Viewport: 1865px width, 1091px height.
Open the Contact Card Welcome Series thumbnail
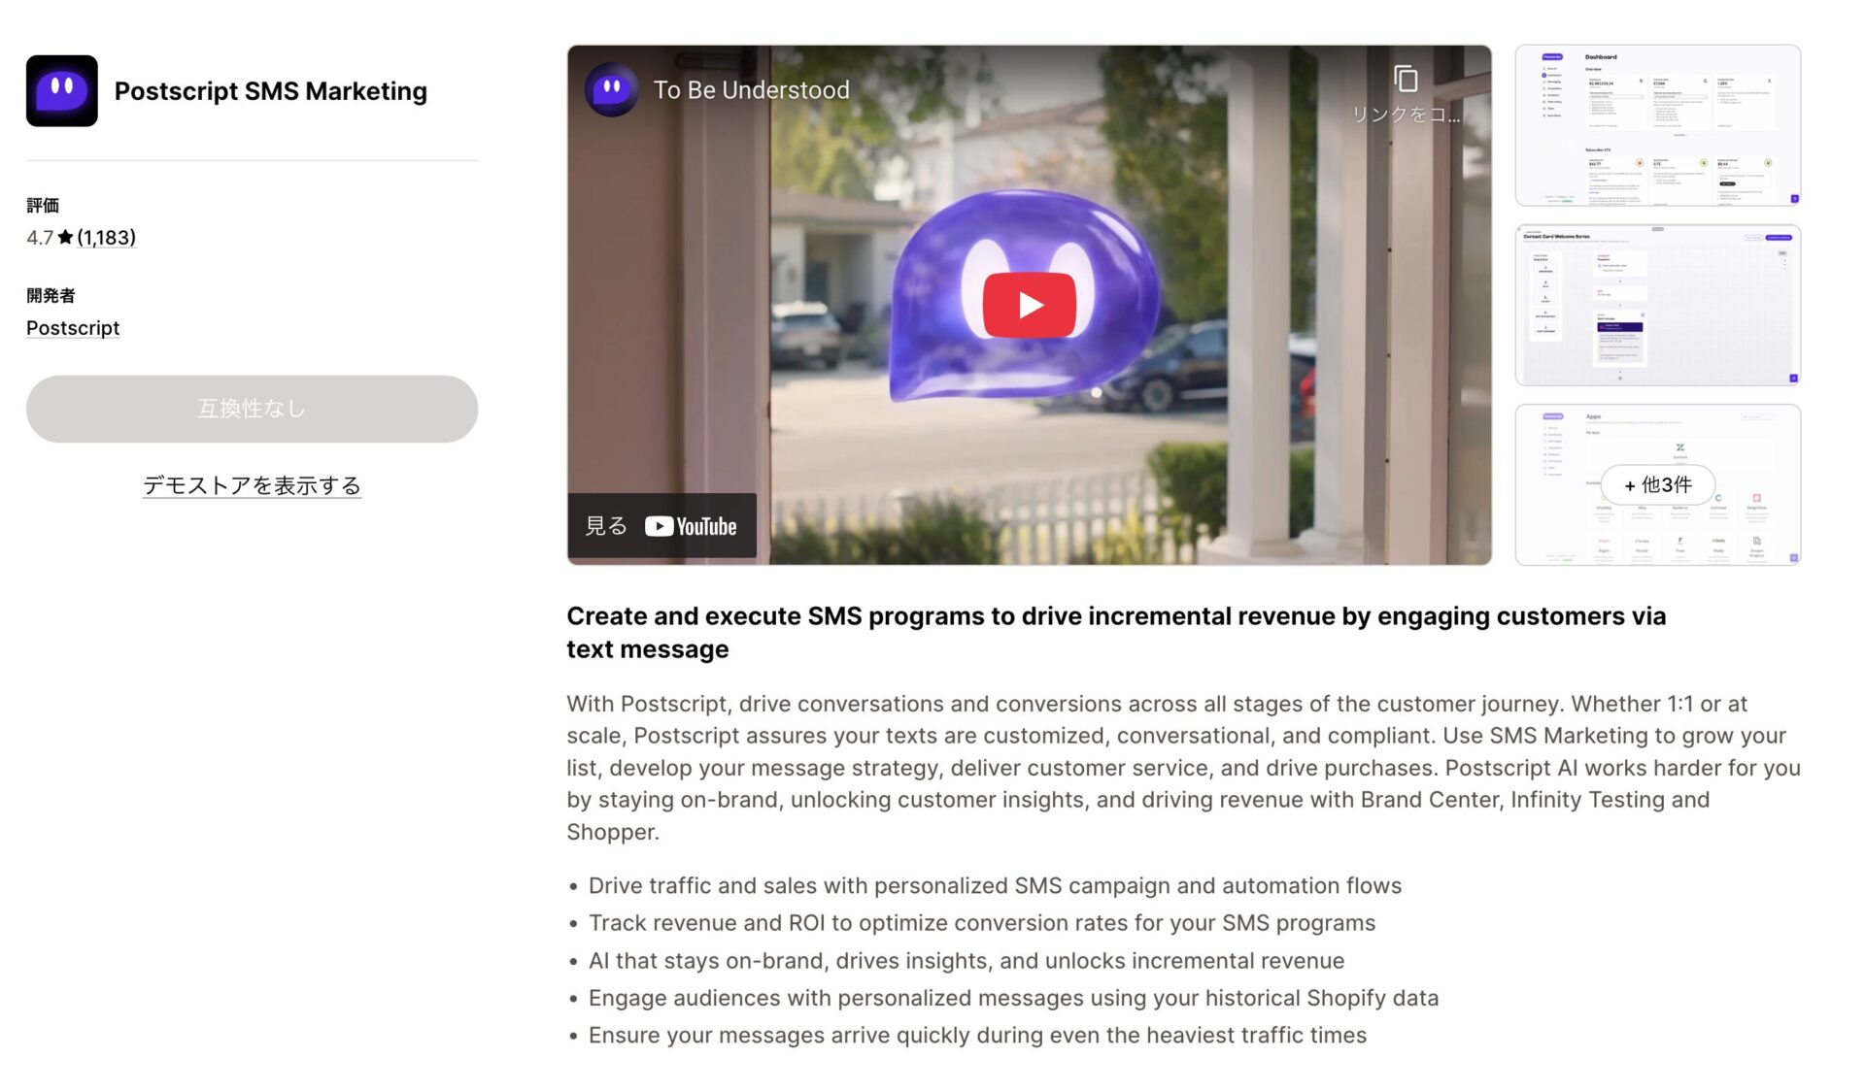pyautogui.click(x=1657, y=305)
